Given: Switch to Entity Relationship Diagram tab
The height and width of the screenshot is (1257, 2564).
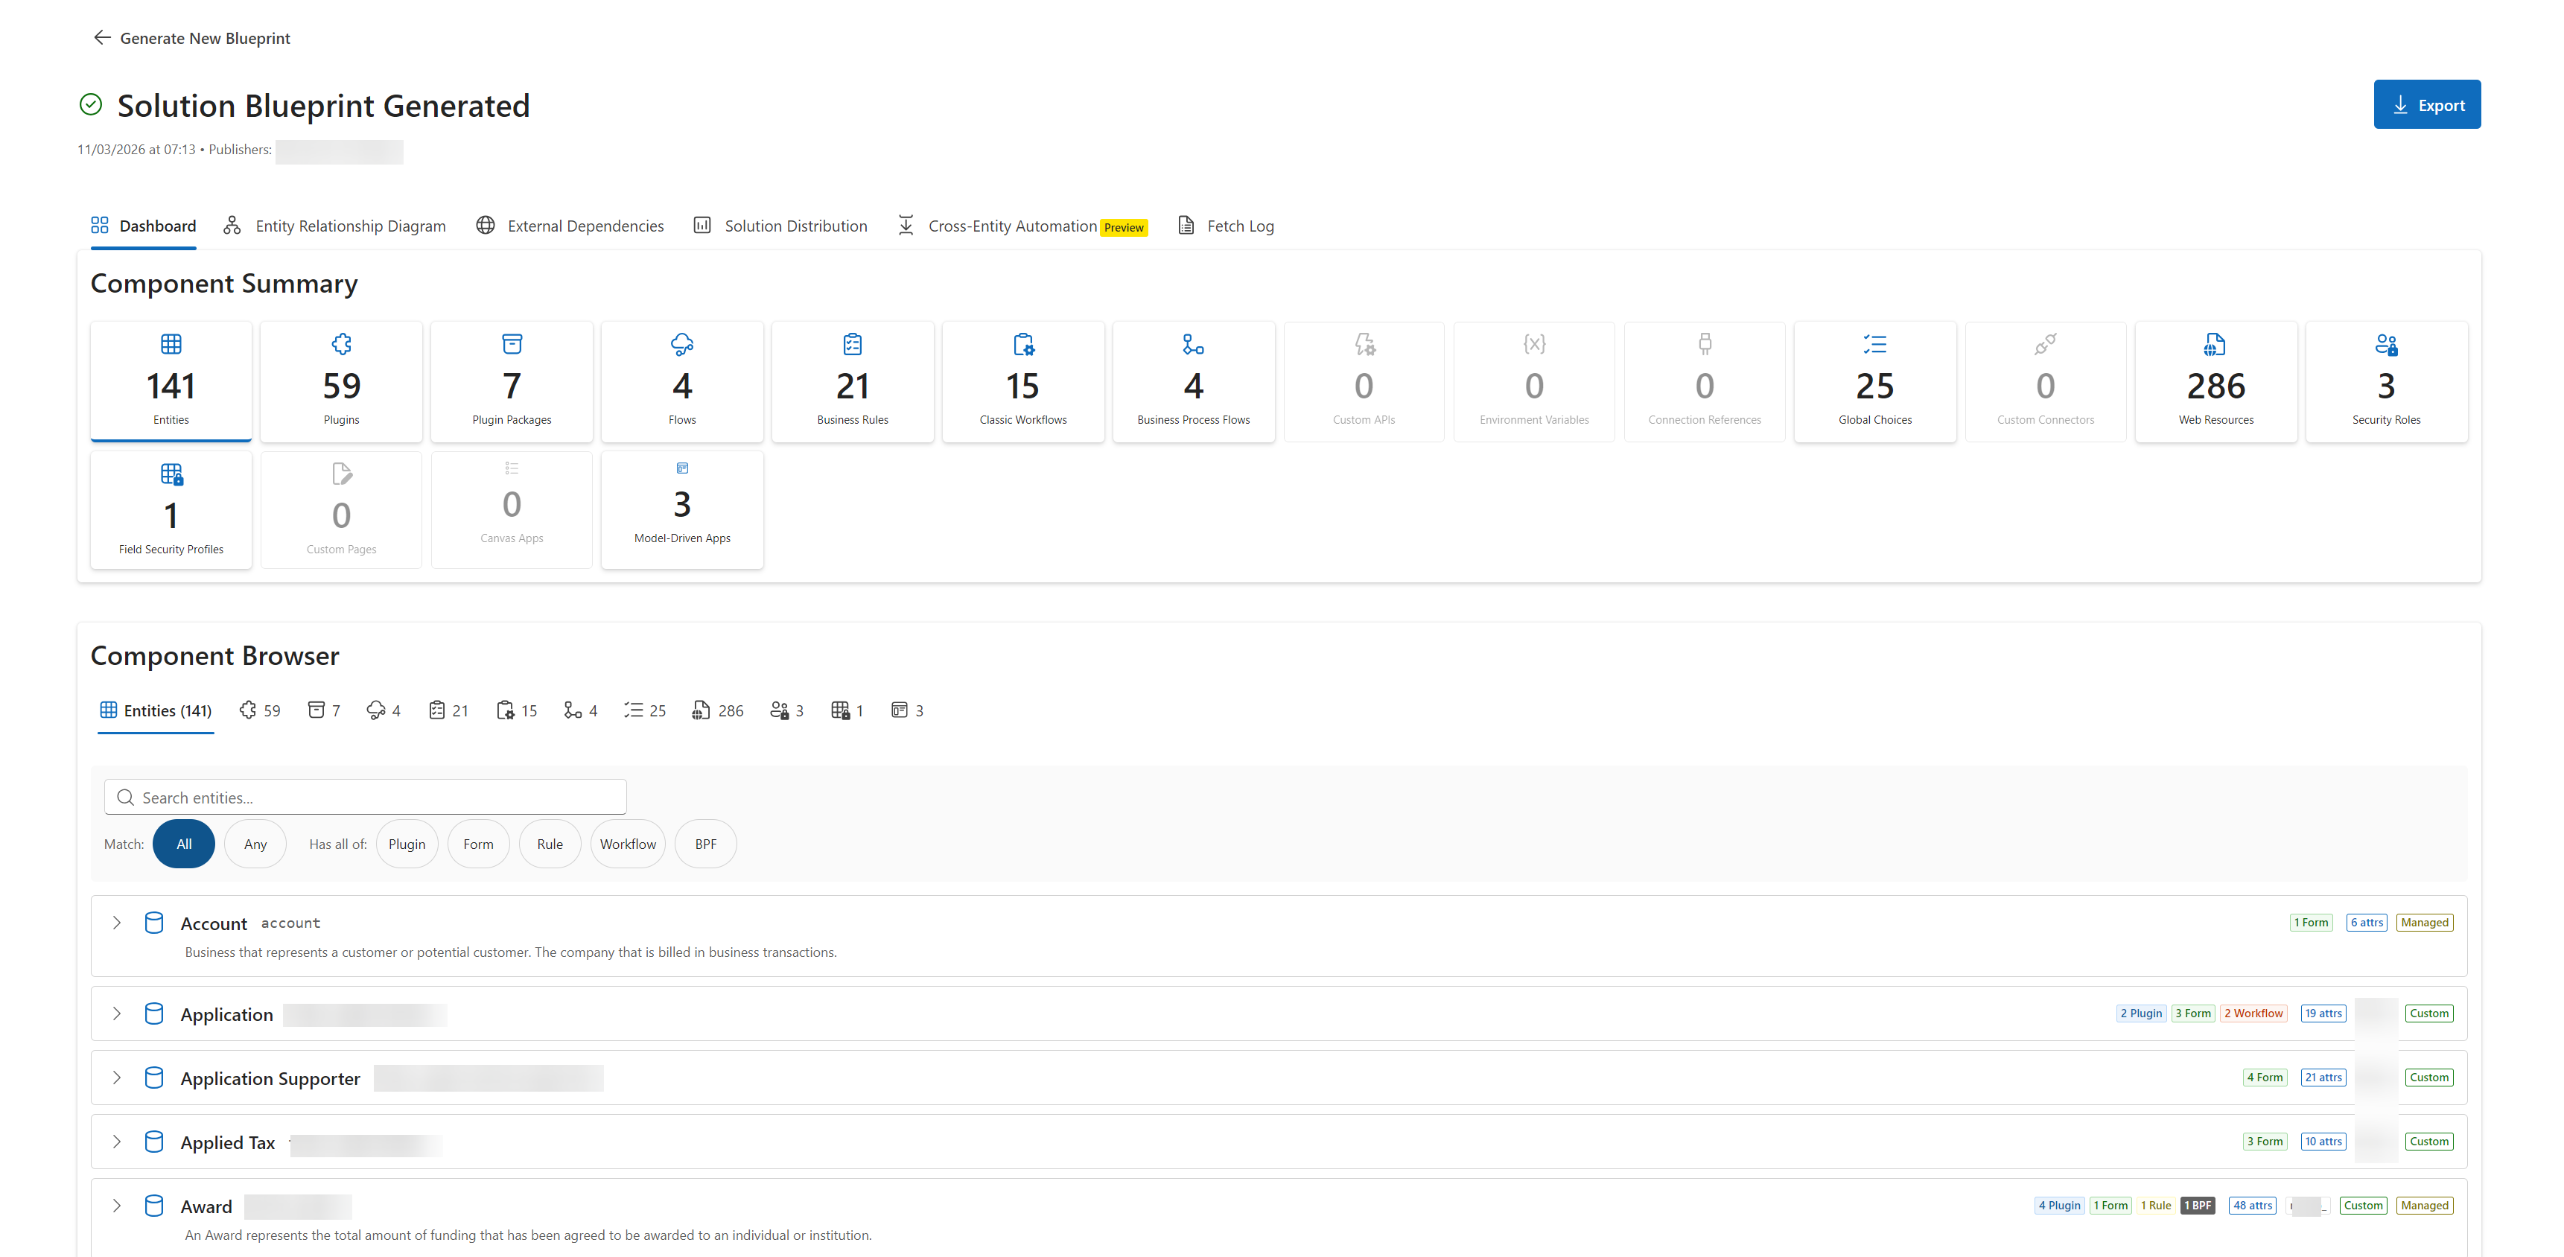Looking at the screenshot, I should 334,226.
